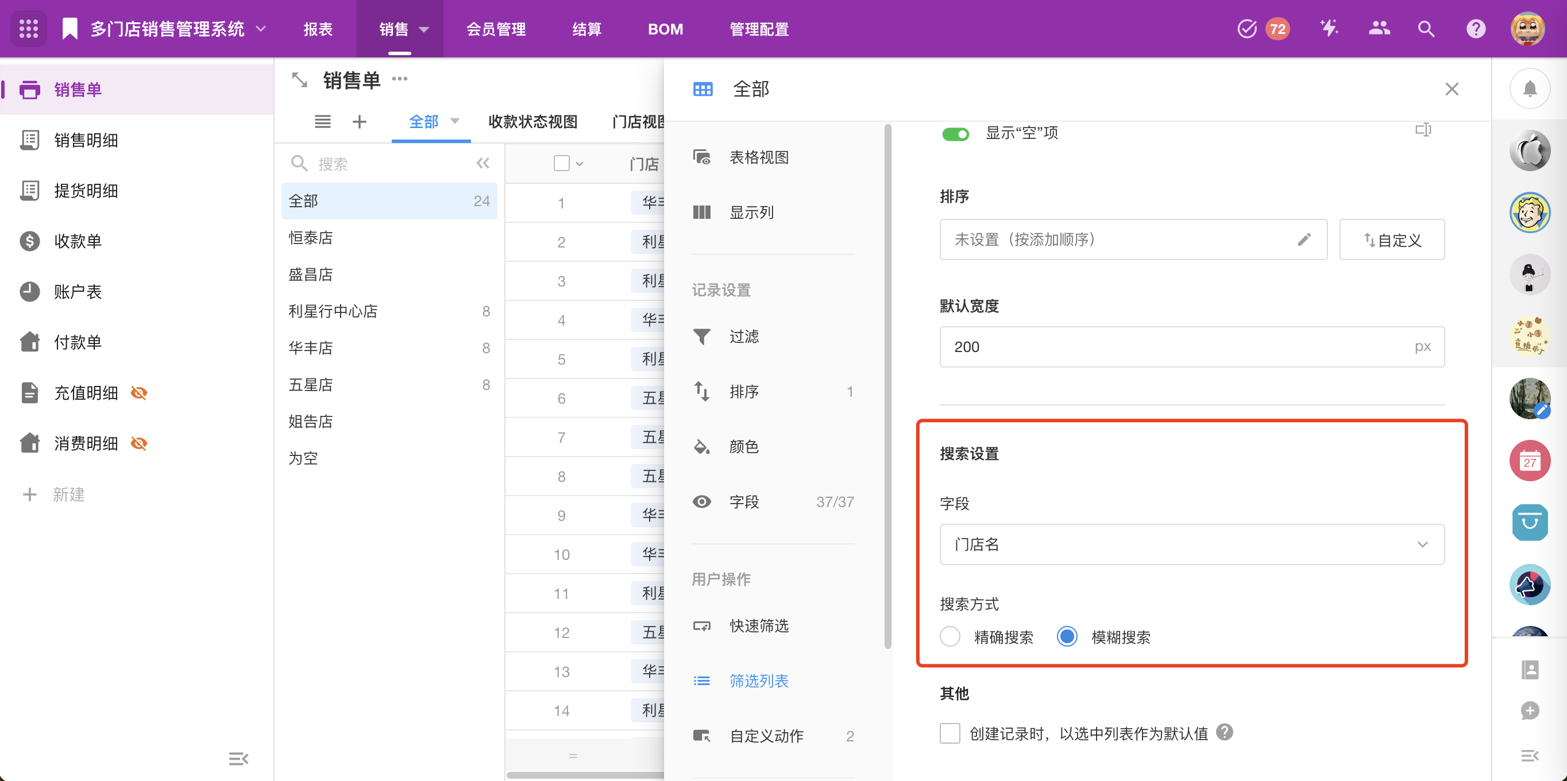This screenshot has height=781, width=1567.
Task: Open the help question mark icon
Action: click(1476, 29)
